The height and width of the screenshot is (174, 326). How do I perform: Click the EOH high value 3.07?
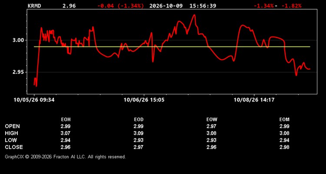pos(66,133)
